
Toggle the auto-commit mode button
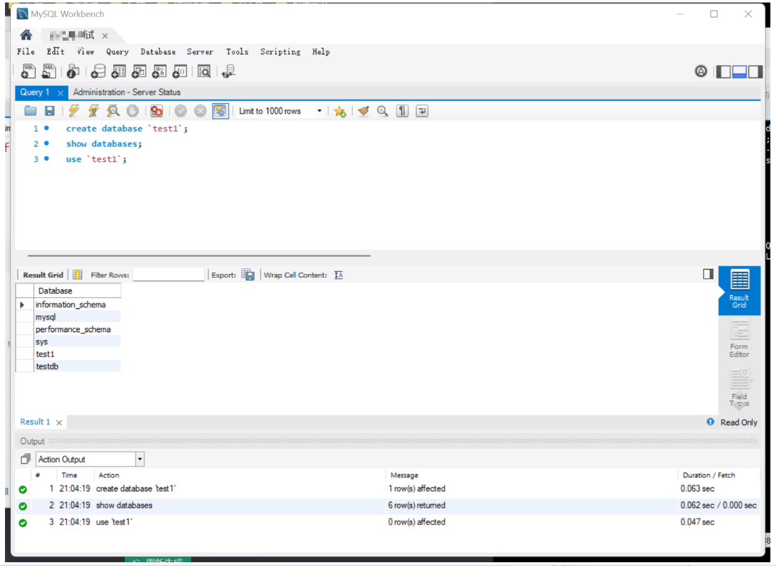[x=220, y=111]
